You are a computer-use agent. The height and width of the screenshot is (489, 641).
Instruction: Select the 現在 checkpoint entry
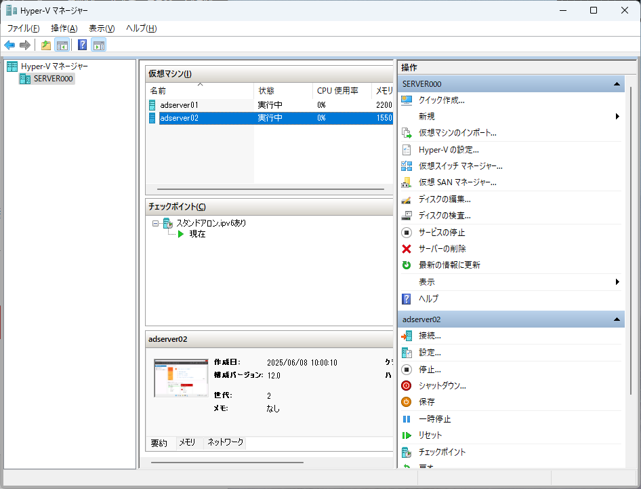(197, 234)
